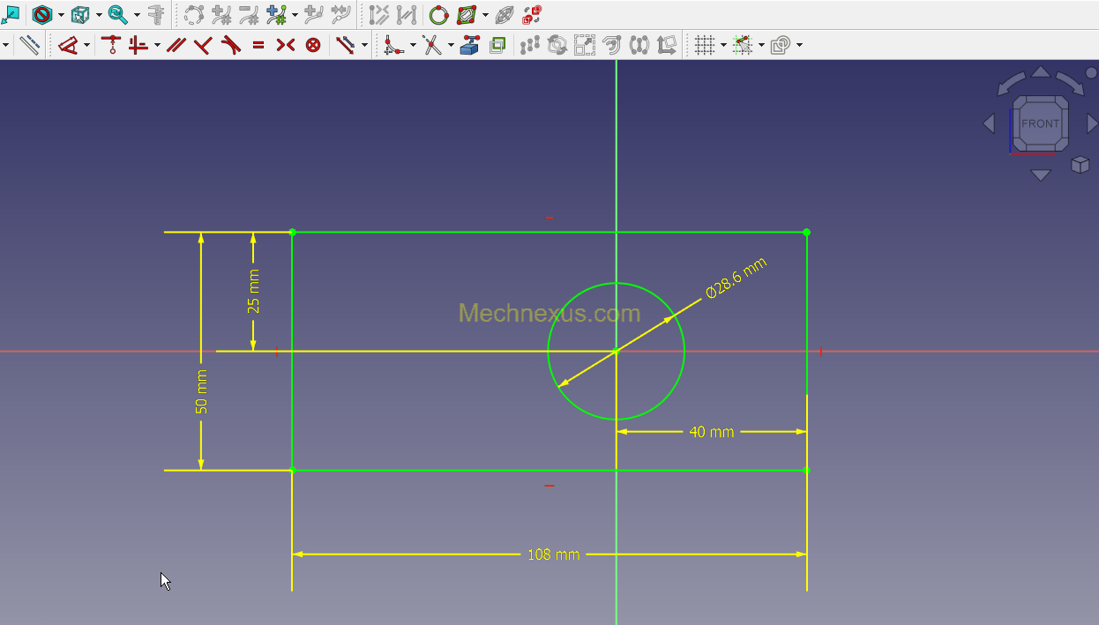
Task: Apply the perpendicular constraint
Action: tap(203, 45)
